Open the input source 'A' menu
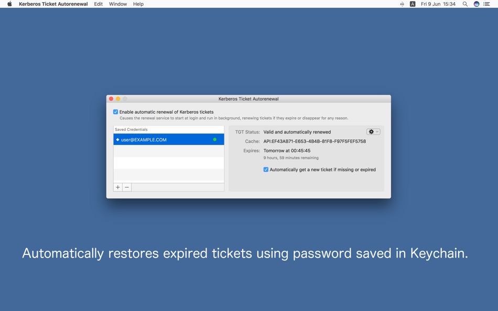 (x=413, y=4)
